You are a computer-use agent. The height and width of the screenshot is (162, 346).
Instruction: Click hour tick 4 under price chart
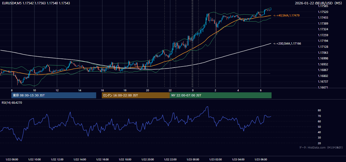238,90
